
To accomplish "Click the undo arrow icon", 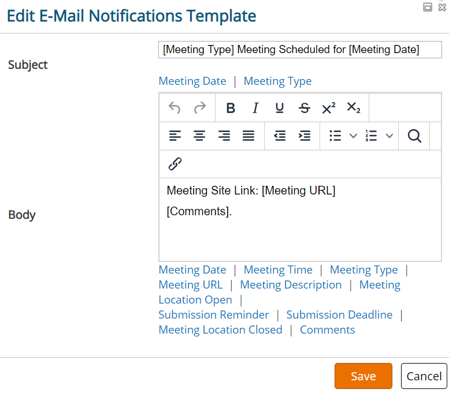I will tap(175, 108).
